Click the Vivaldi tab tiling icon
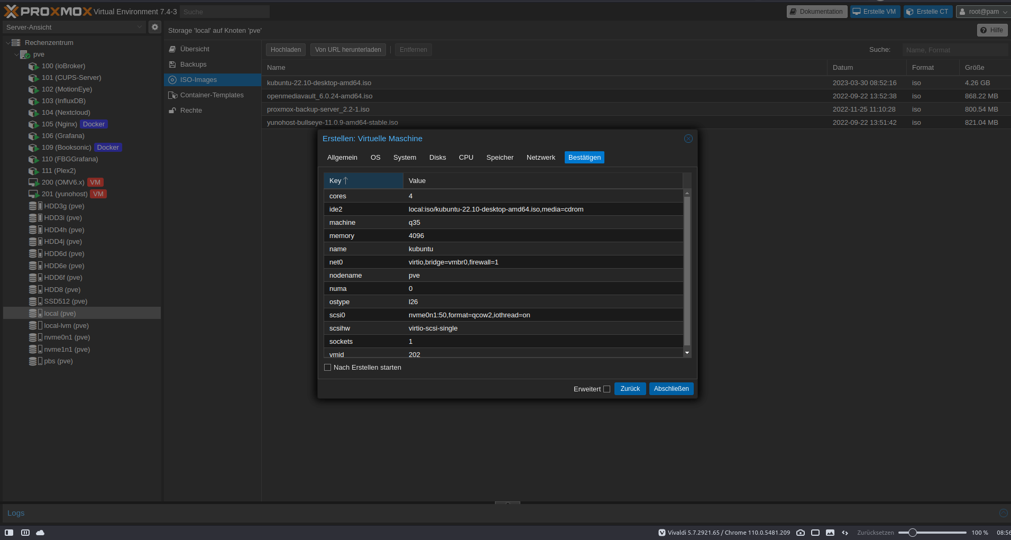This screenshot has height=540, width=1011. click(x=25, y=533)
